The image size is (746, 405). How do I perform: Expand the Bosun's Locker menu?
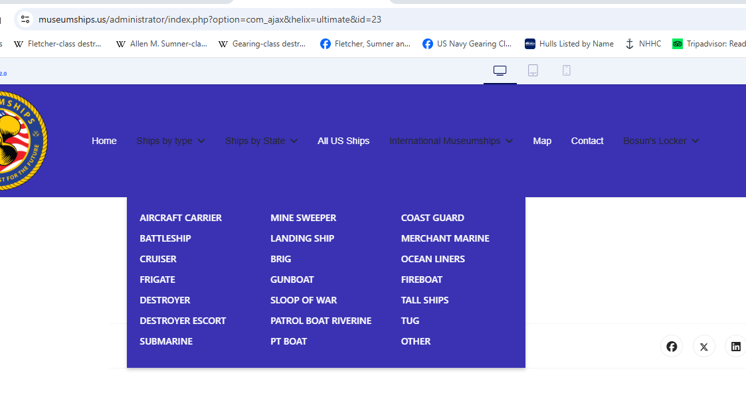[661, 141]
